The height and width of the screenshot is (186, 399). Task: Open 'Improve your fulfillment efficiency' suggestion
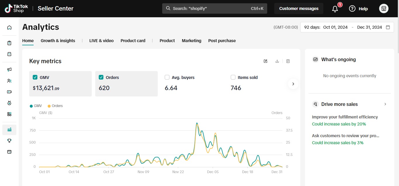[x=345, y=117]
